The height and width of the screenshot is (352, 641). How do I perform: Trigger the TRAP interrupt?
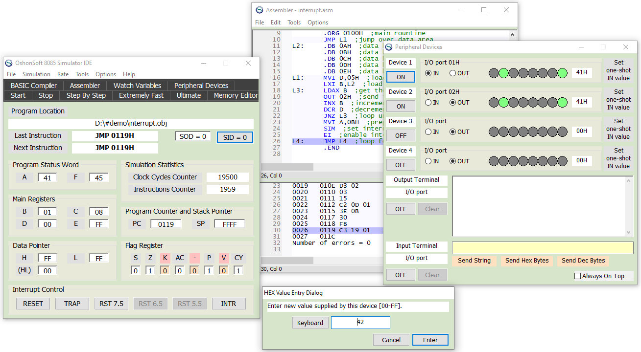[x=72, y=304]
